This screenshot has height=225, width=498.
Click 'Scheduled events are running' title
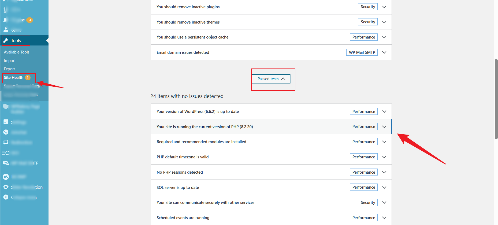point(183,218)
